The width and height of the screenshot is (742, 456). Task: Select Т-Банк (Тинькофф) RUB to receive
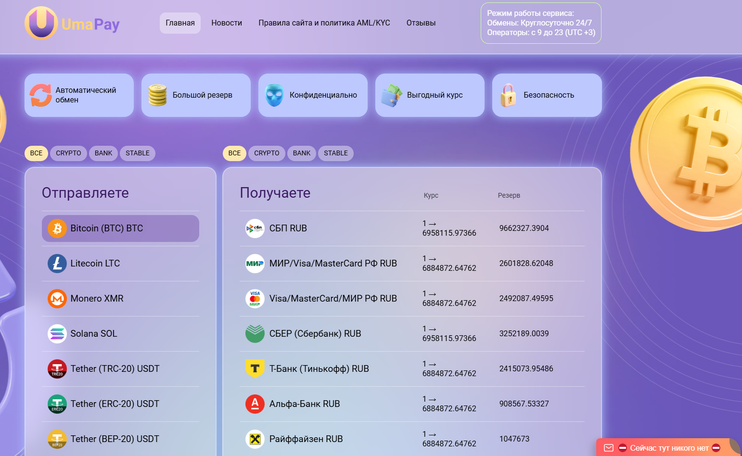click(412, 369)
